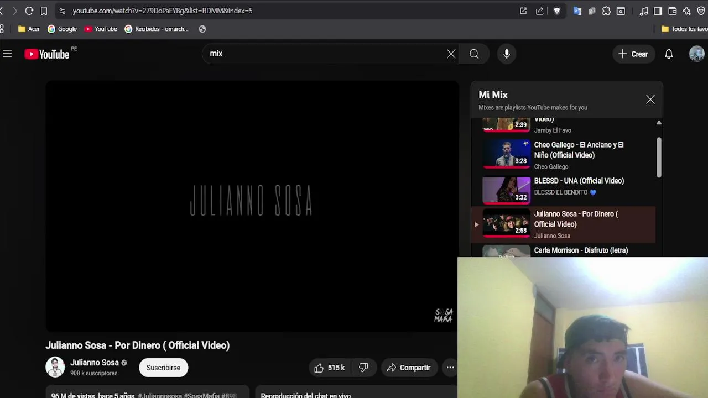The image size is (708, 398).
Task: Click the Mi Mix playlist scrollbar thumb
Action: point(659,158)
